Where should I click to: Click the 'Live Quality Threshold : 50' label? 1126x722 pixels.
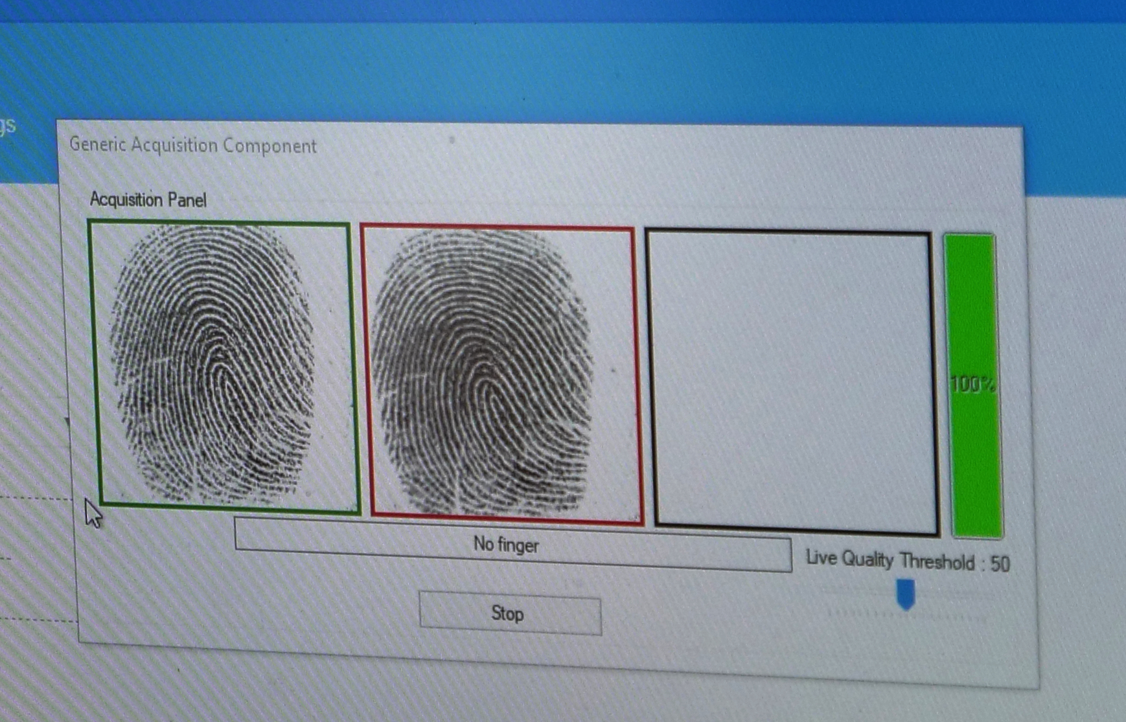coord(908,561)
